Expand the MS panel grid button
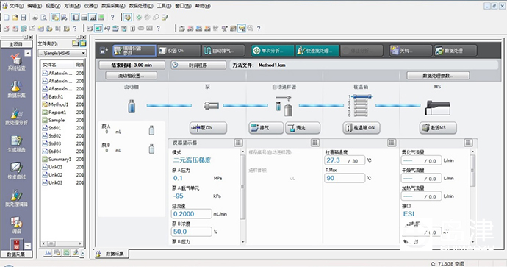Image resolution: width=507 pixels, height=267 pixels. [x=468, y=143]
